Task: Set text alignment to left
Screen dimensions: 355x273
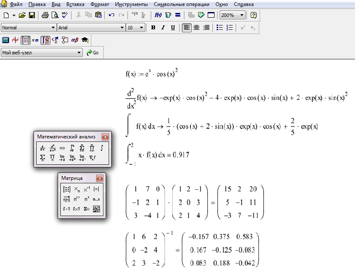Action: point(187,28)
